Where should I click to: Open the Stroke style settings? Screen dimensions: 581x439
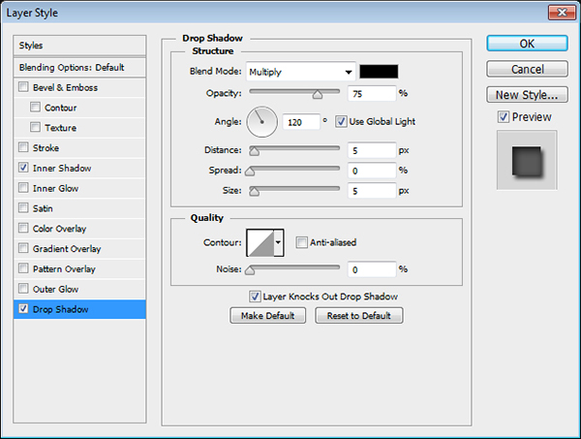click(46, 148)
